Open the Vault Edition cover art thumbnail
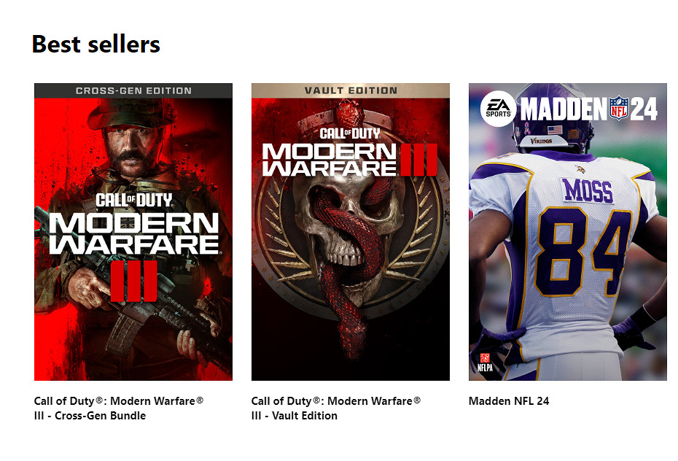678x461 pixels. coord(351,232)
